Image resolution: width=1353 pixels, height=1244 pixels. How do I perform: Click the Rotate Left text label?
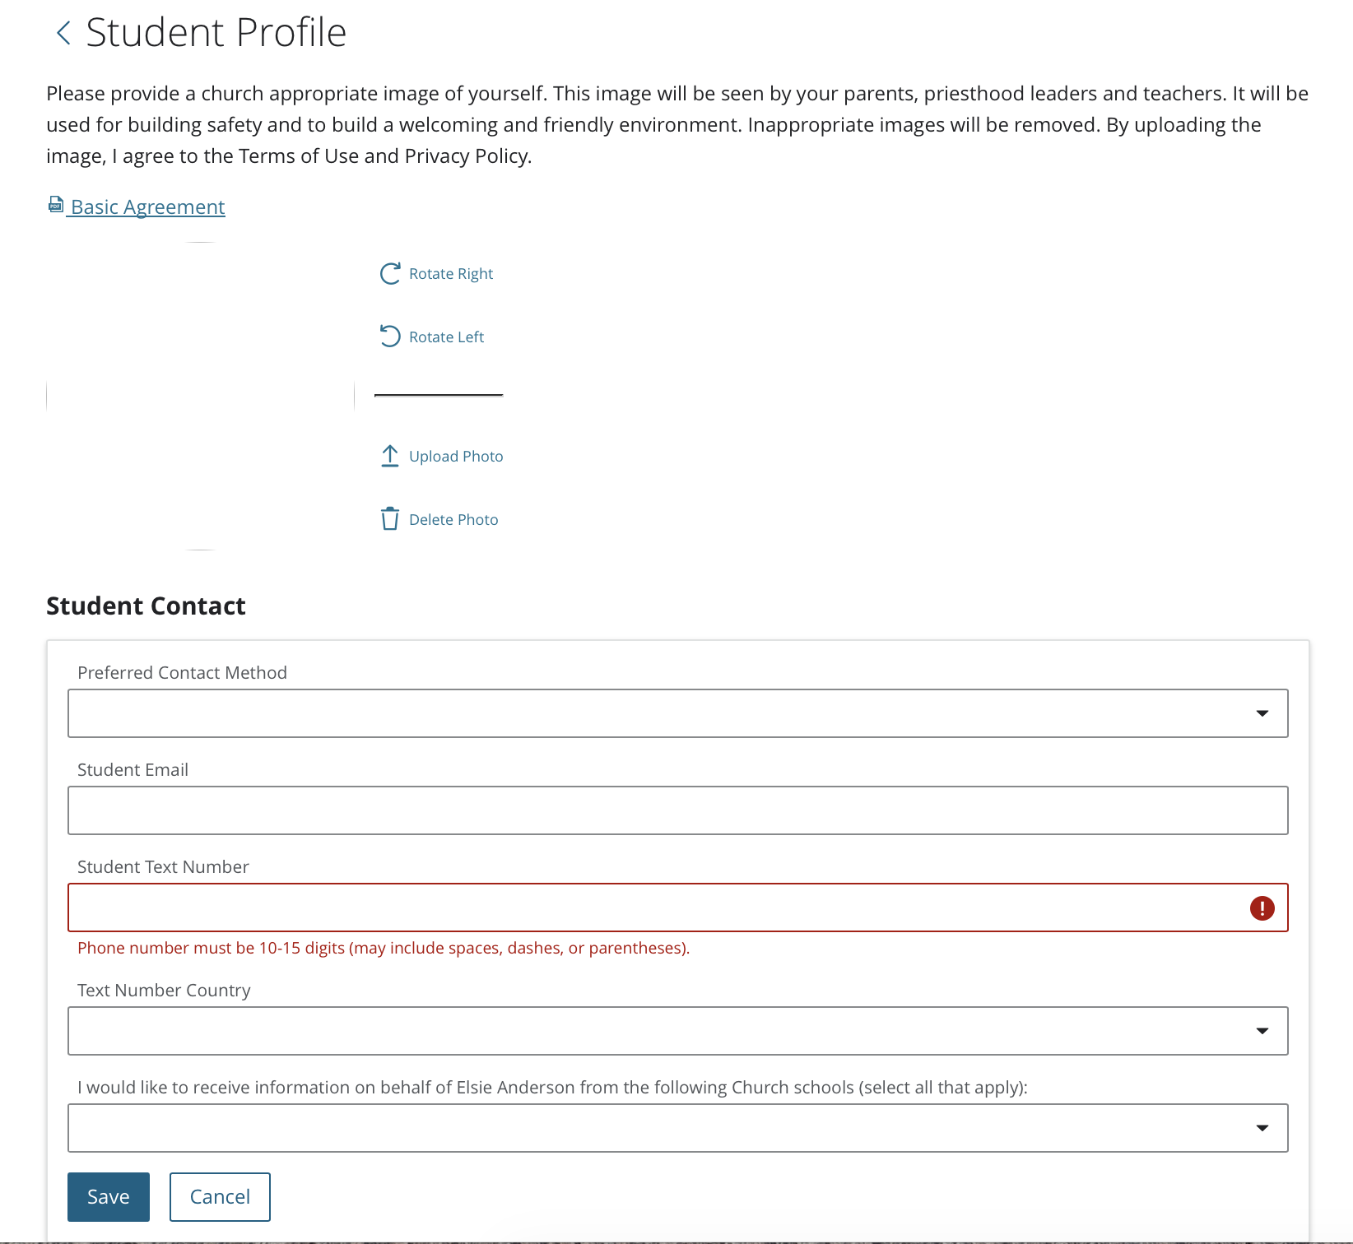tap(446, 337)
